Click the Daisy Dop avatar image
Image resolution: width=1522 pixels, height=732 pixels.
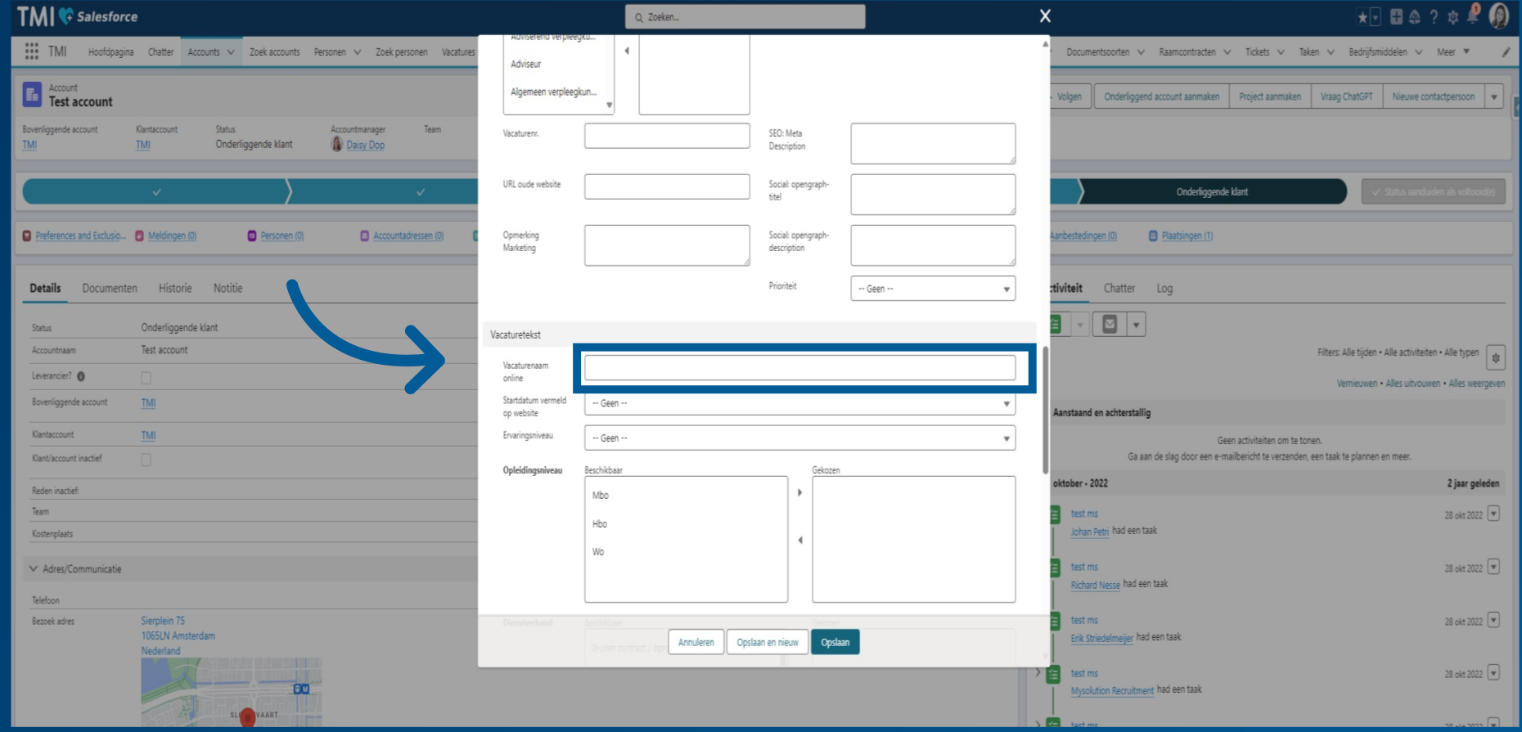(337, 144)
